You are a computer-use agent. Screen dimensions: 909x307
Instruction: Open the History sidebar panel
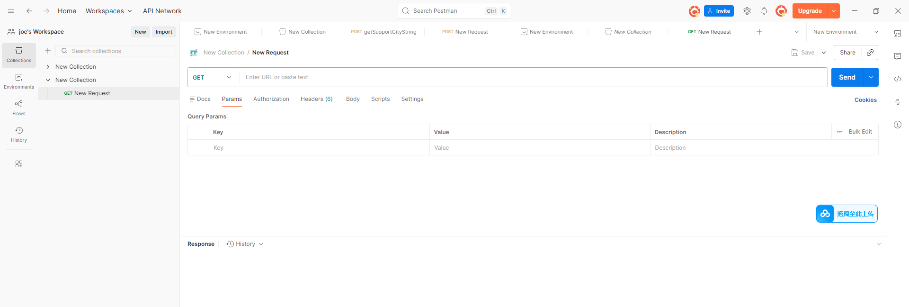(19, 135)
